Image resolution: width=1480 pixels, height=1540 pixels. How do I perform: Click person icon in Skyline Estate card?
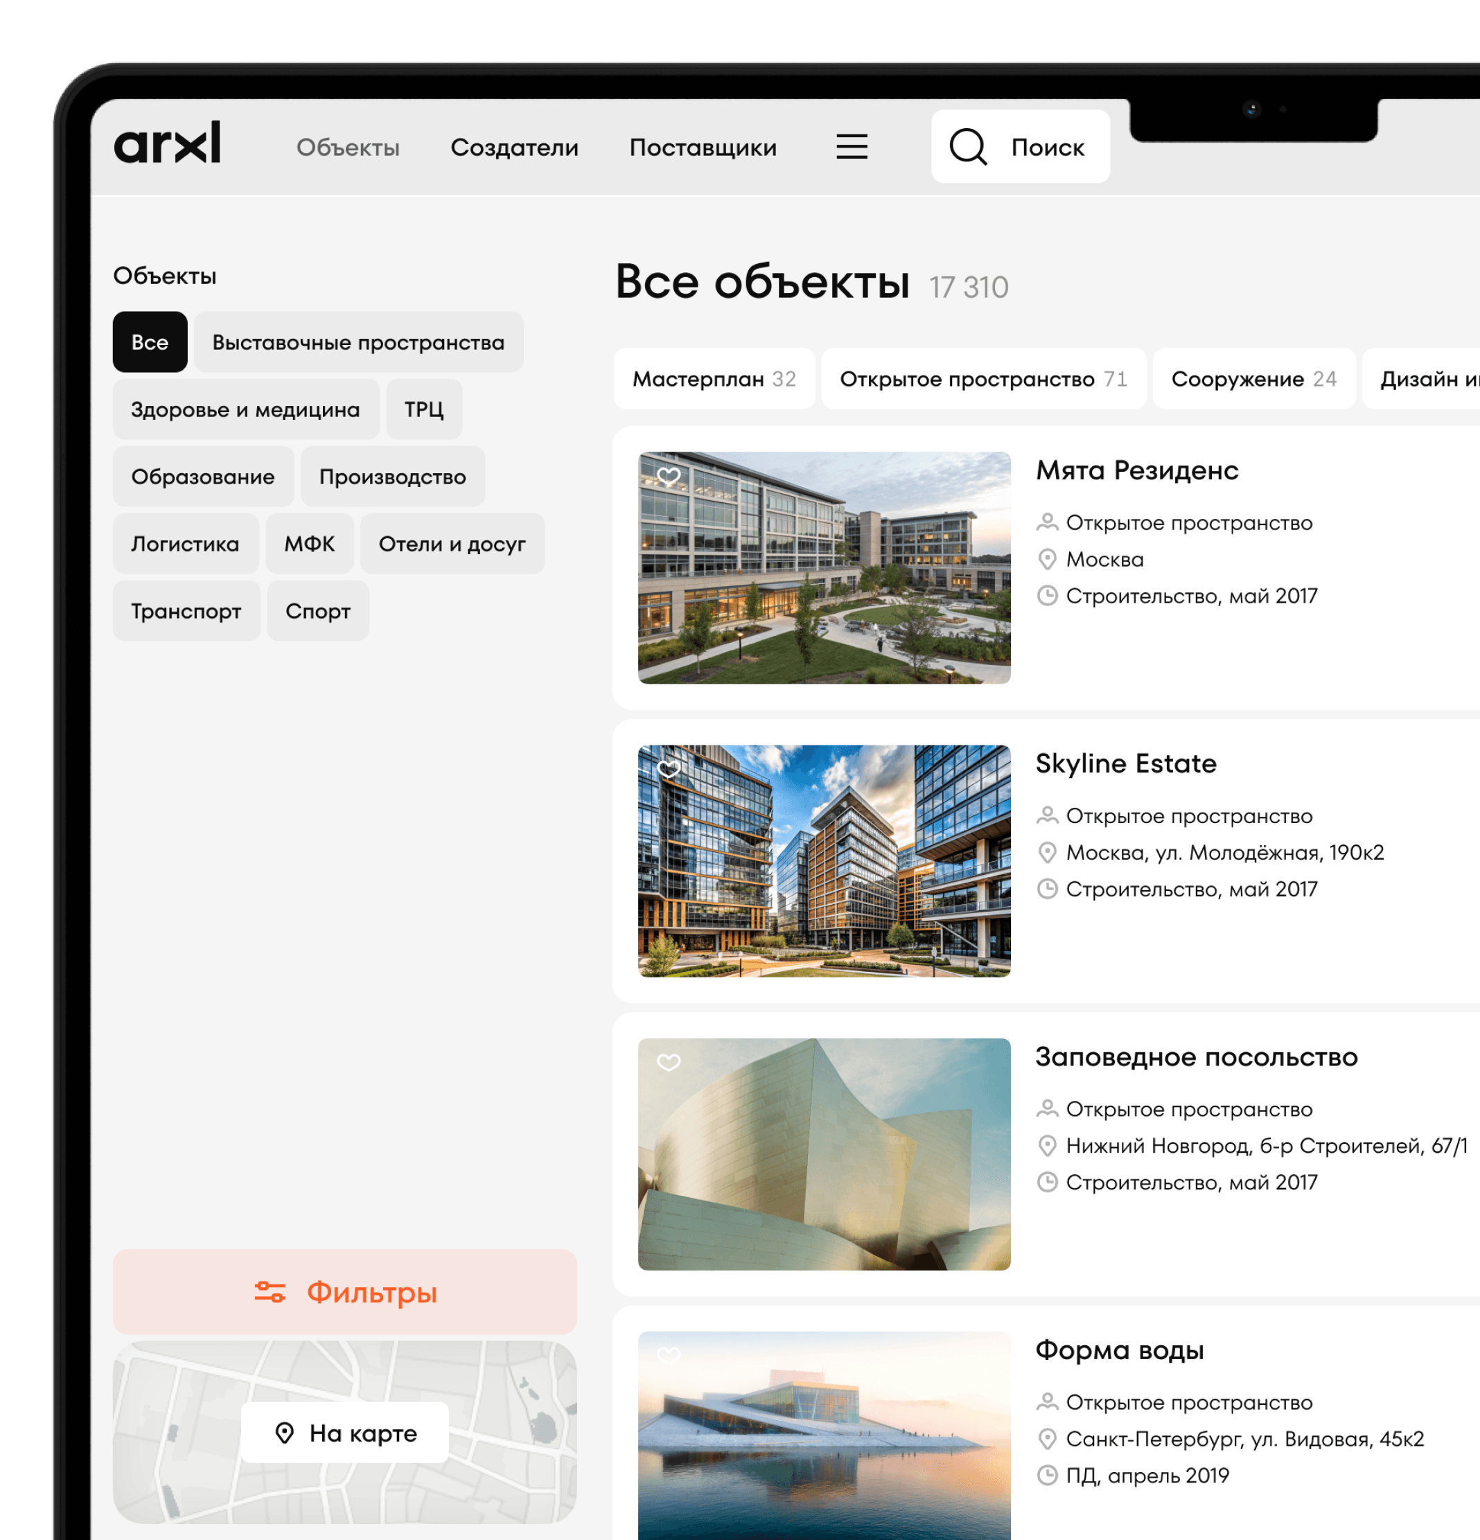[x=1047, y=815]
